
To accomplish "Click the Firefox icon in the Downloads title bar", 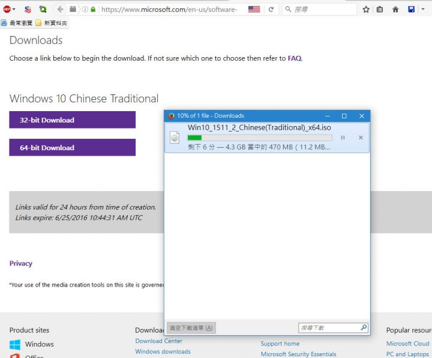I will [171, 116].
